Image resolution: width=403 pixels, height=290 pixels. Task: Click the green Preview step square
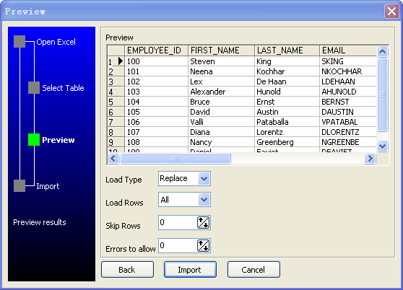(34, 140)
